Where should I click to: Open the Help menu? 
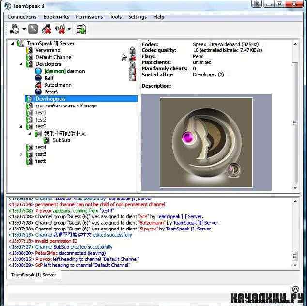tap(159, 17)
